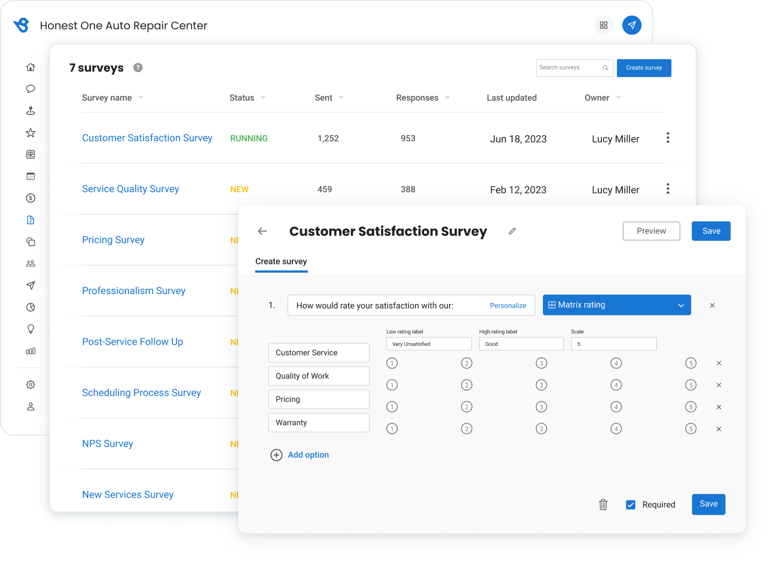Viewport: 771px width, 561px height.
Task: Click the dollar payments icon in the sidebar
Action: coord(30,198)
